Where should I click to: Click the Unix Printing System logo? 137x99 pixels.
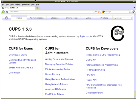tap(118, 33)
